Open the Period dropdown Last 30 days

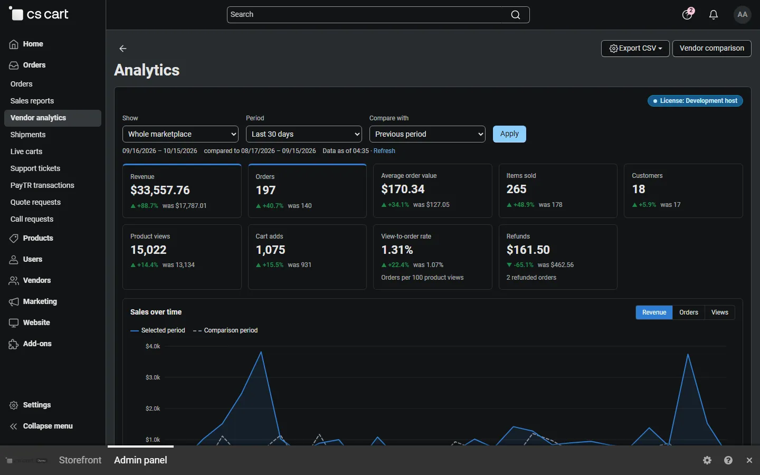pos(304,134)
